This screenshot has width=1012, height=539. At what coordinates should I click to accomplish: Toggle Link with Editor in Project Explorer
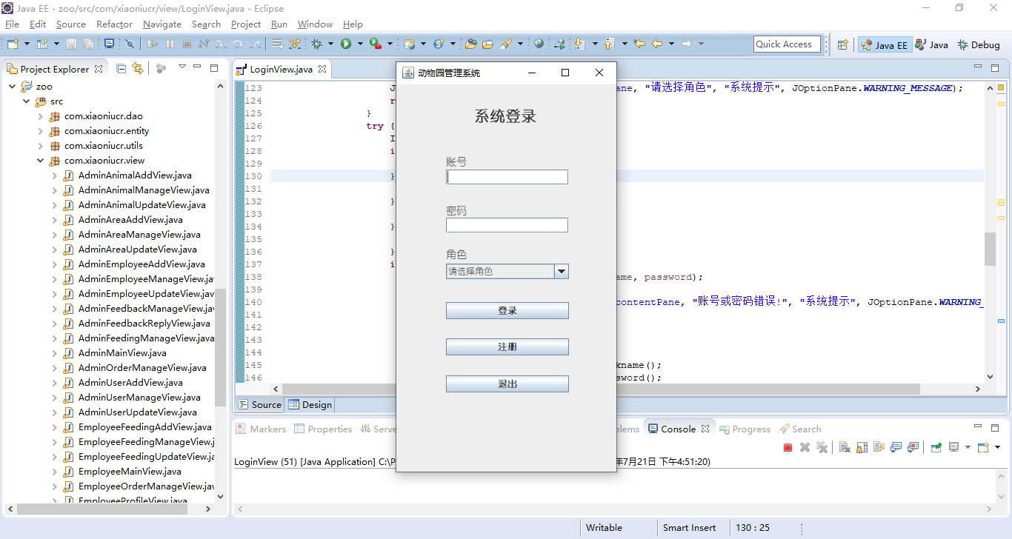coord(137,69)
